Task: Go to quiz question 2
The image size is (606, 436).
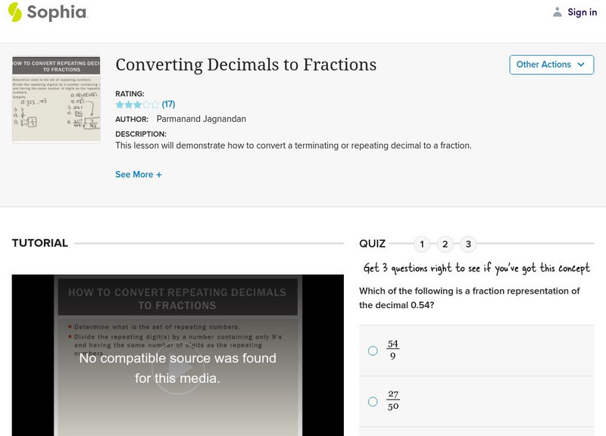Action: 445,244
